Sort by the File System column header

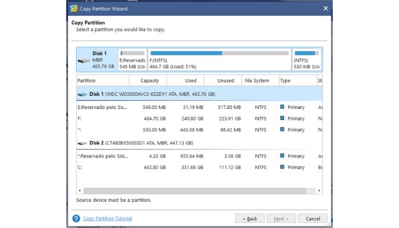pos(260,81)
